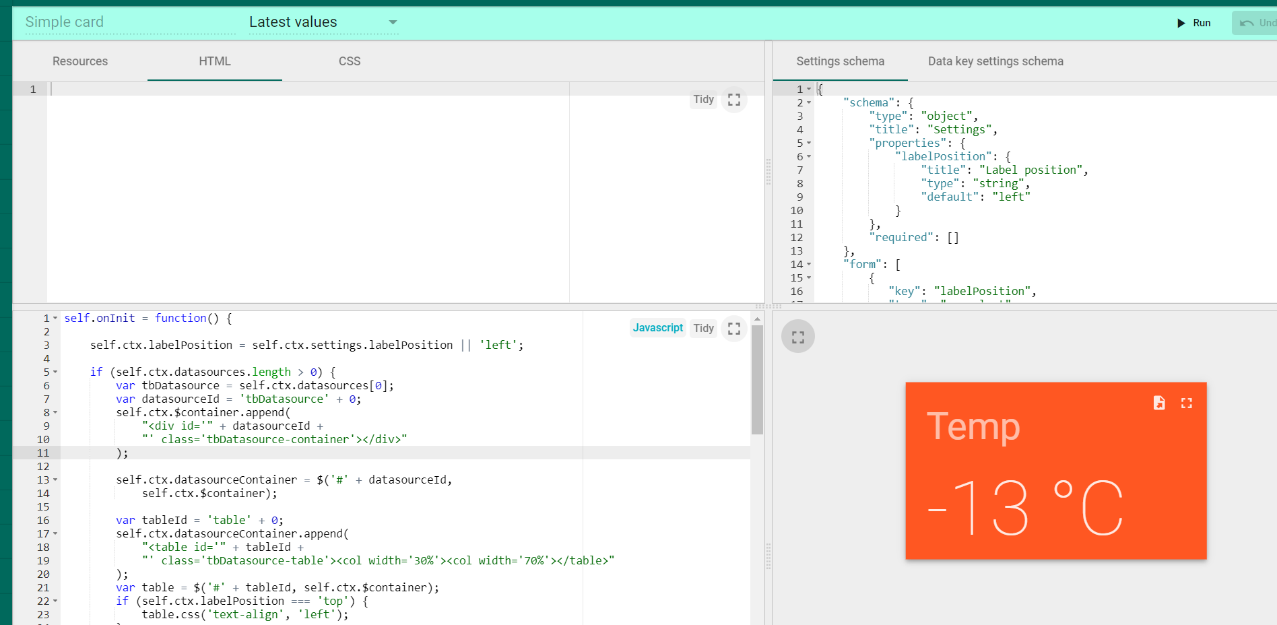Image resolution: width=1277 pixels, height=625 pixels.
Task: Collapse the if block on line 5
Action: (55, 371)
